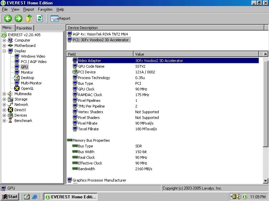Screen dimensions: 269x201
Task: Click the Refresh toolbar icon
Action: tap(39, 18)
